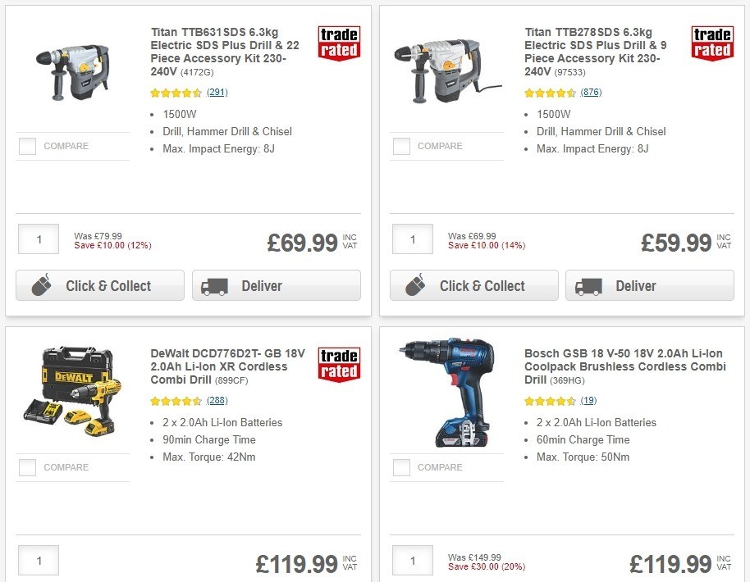Choose Deliver for the £59.99 Titan drill
The image size is (750, 582).
(649, 286)
